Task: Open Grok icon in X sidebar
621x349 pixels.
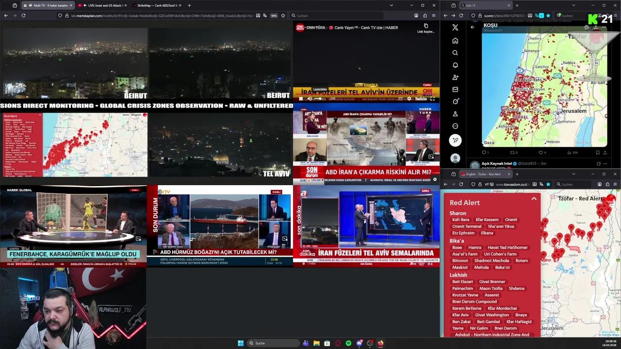Action: [x=455, y=101]
